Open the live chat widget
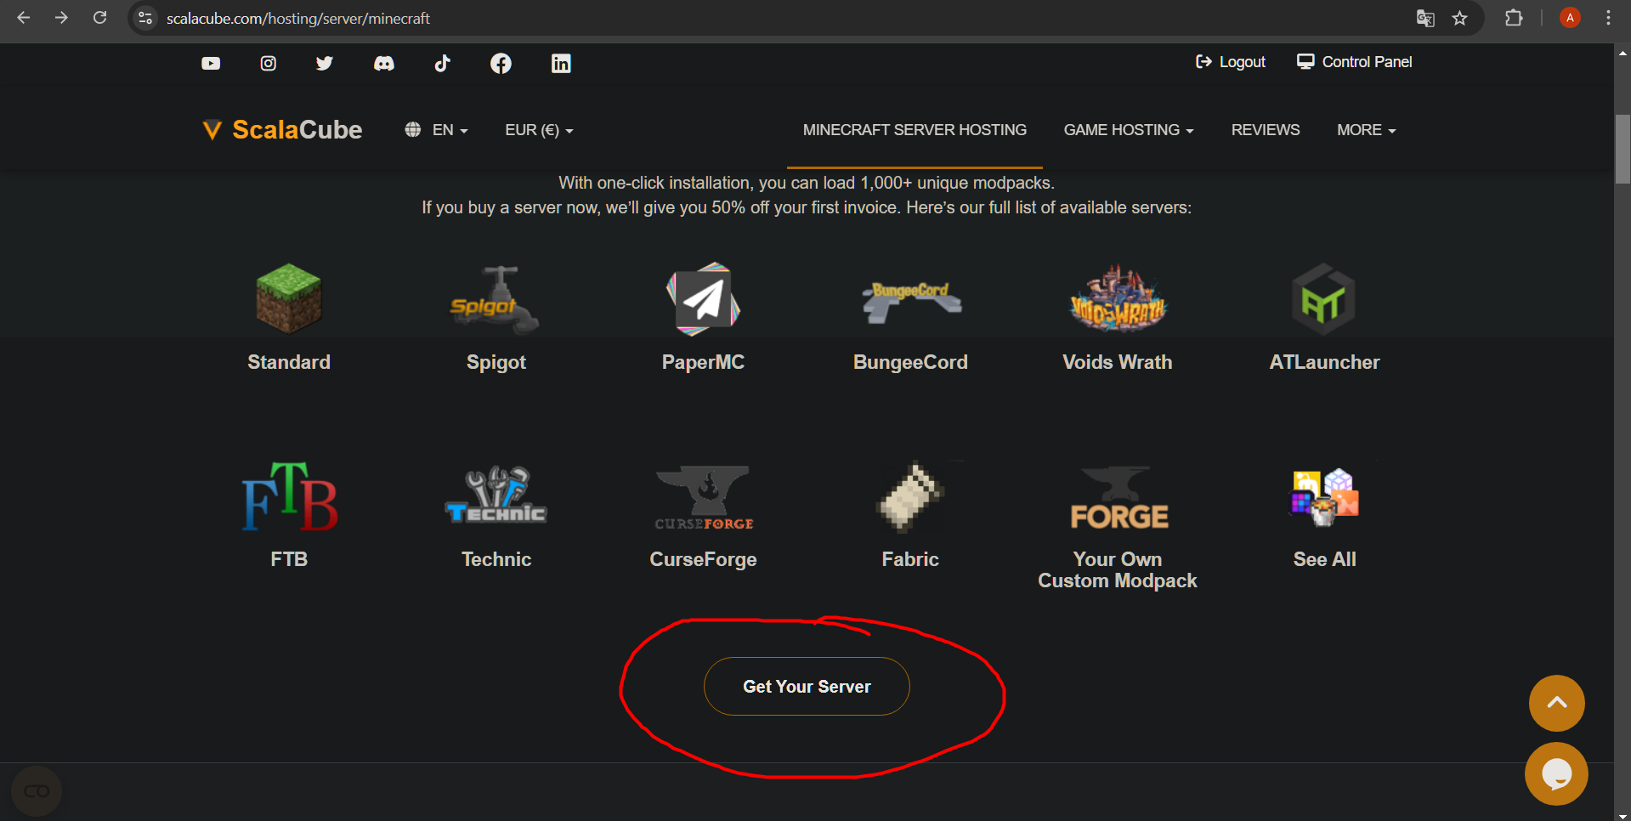Image resolution: width=1631 pixels, height=821 pixels. click(1555, 773)
